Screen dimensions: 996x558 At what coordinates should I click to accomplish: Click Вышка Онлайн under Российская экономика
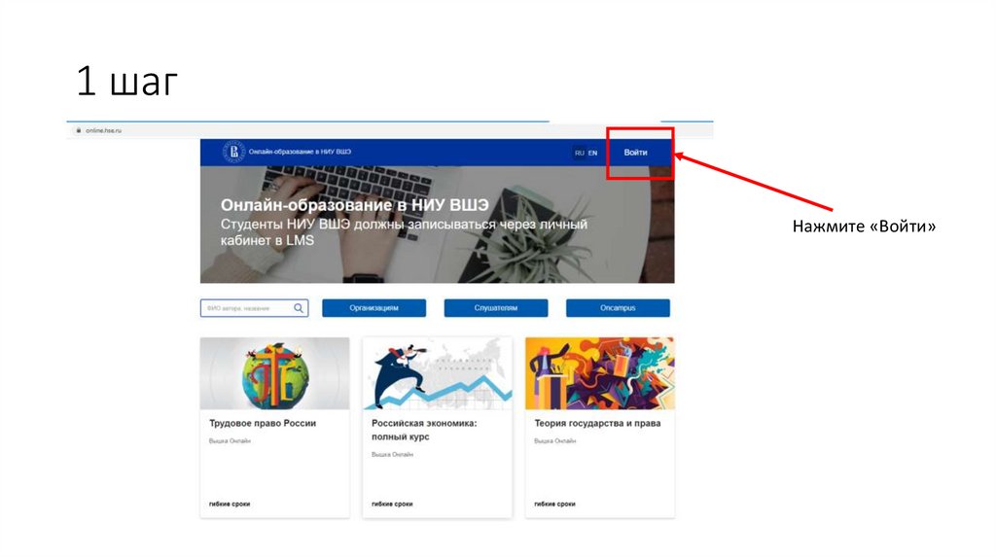pos(393,455)
